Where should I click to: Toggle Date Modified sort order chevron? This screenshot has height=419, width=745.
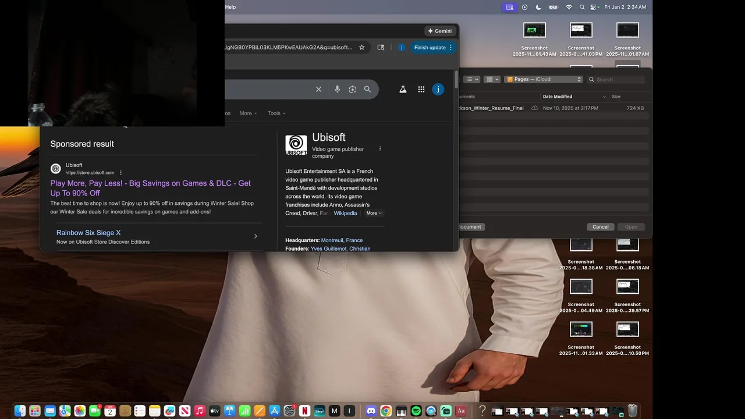604,97
